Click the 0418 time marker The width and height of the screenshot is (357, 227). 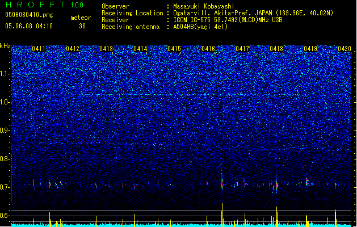[276, 49]
